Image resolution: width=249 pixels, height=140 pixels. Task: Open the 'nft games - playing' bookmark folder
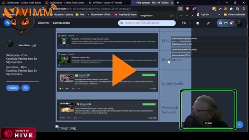[x=61, y=14]
